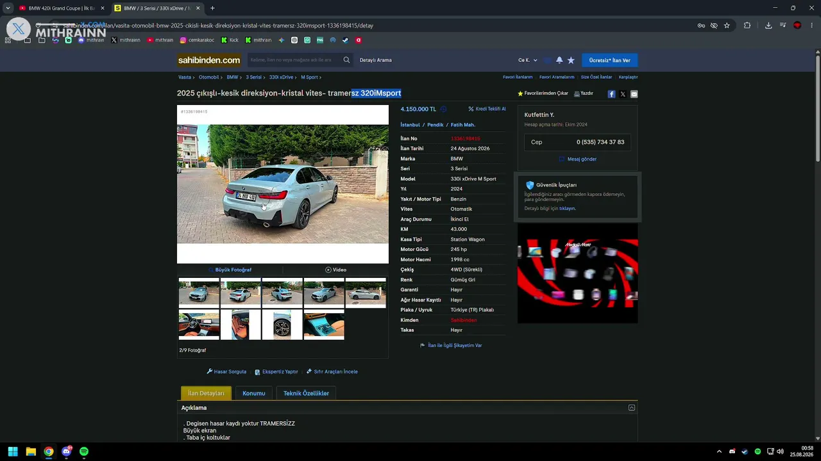Click Kredi Teklifi Al link
Viewport: 821px width, 461px height.
pyautogui.click(x=487, y=109)
